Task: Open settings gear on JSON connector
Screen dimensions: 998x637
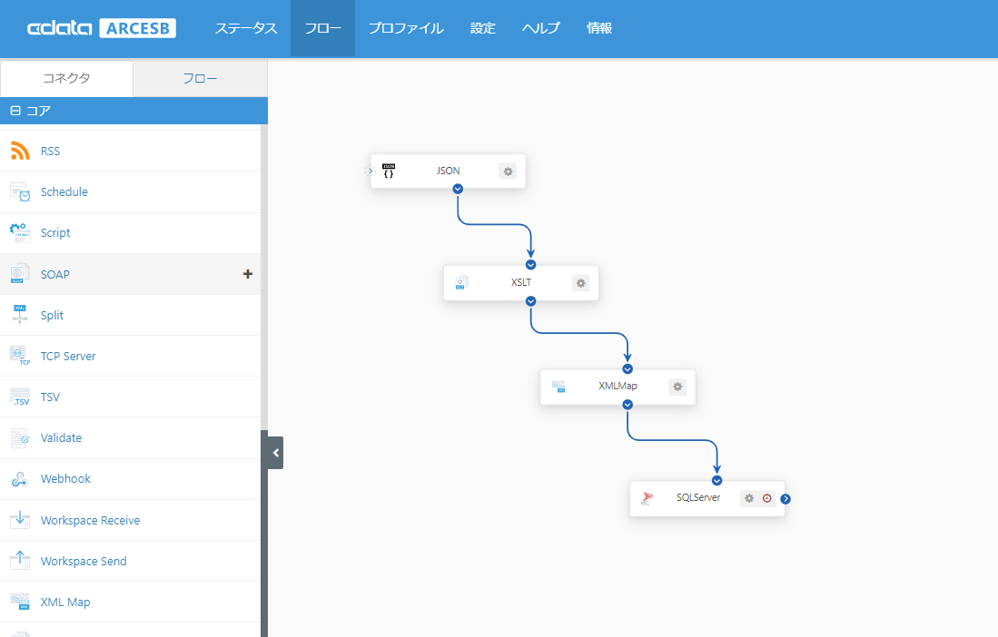Action: pyautogui.click(x=508, y=171)
